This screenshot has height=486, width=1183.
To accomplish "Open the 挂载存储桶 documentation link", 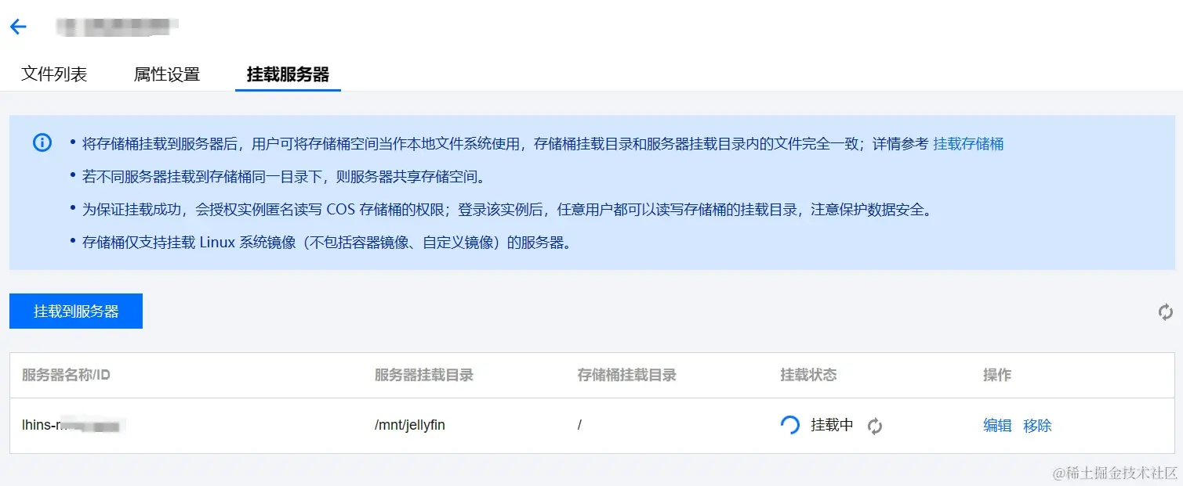I will (x=968, y=143).
